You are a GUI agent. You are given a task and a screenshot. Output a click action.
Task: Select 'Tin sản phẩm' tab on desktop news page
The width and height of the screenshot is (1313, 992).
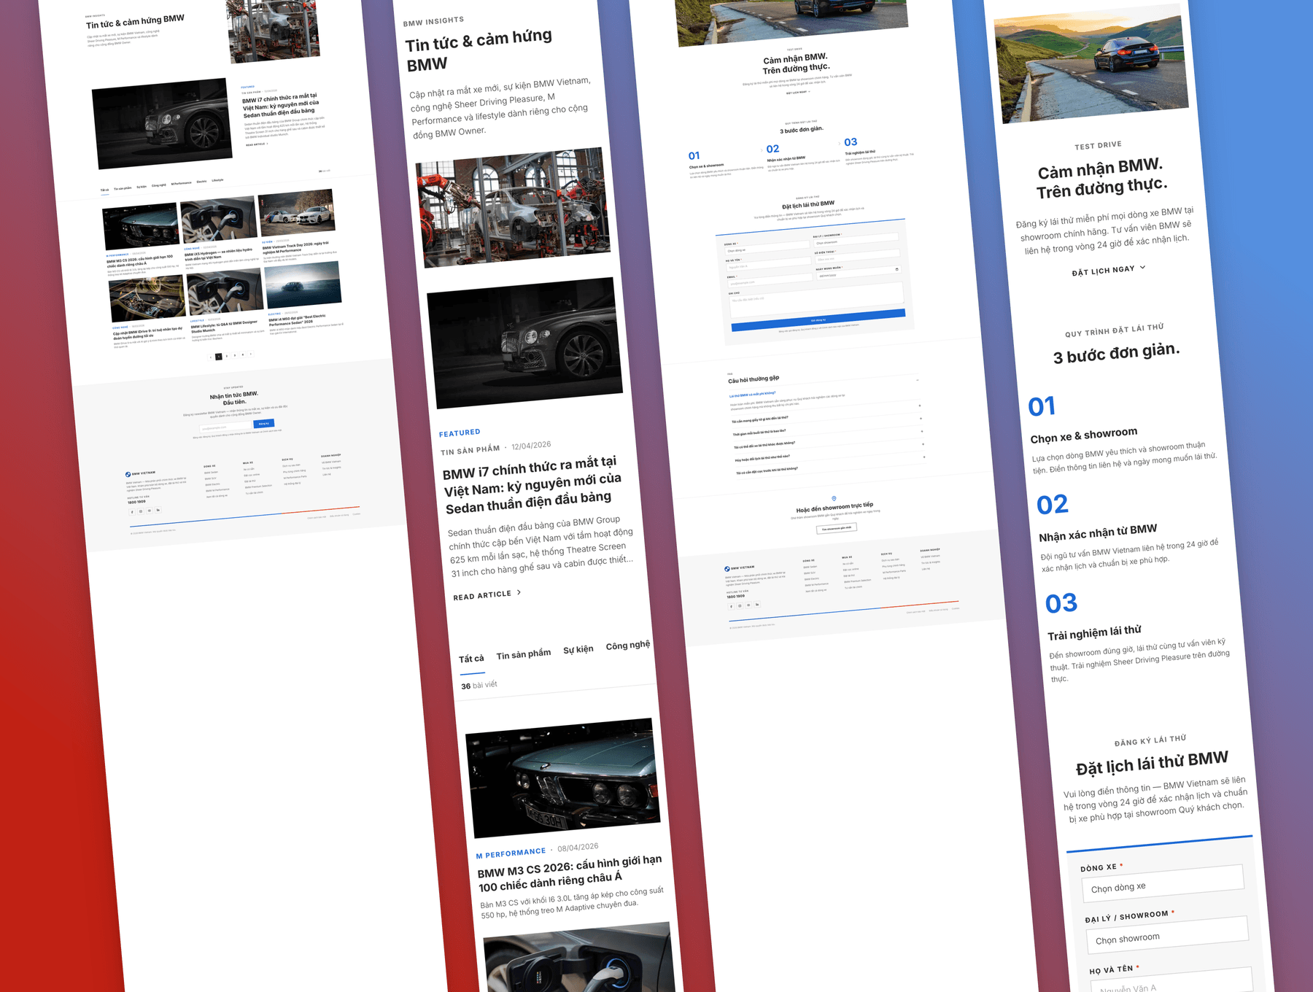coord(123,188)
